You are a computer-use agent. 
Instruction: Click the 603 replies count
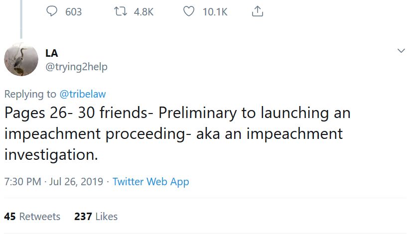coord(74,12)
